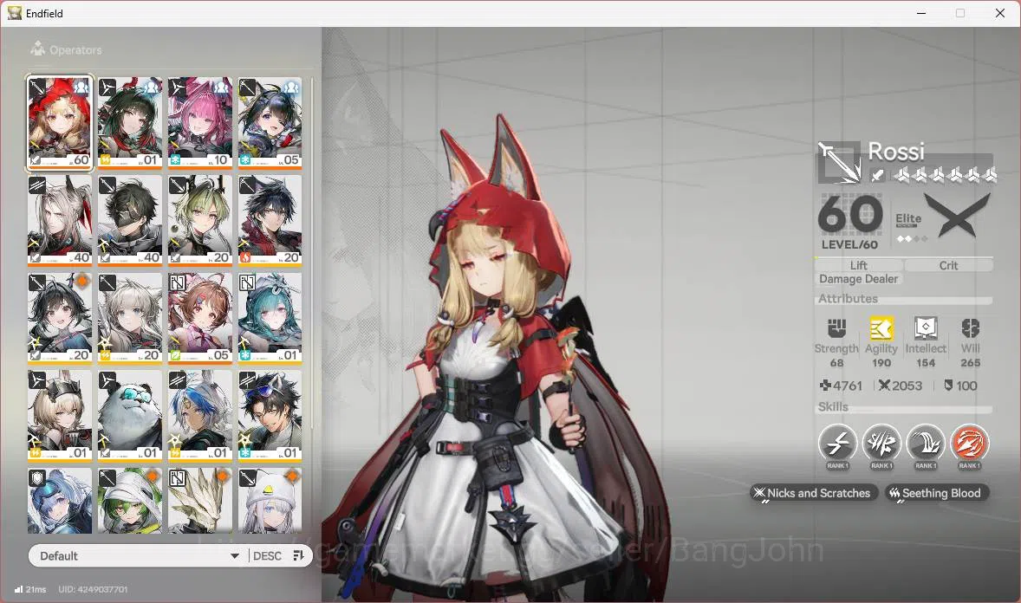Select the green-haired white-hooded operator
The width and height of the screenshot is (1021, 603).
(130, 501)
